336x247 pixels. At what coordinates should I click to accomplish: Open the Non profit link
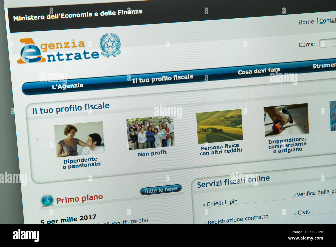click(x=152, y=153)
